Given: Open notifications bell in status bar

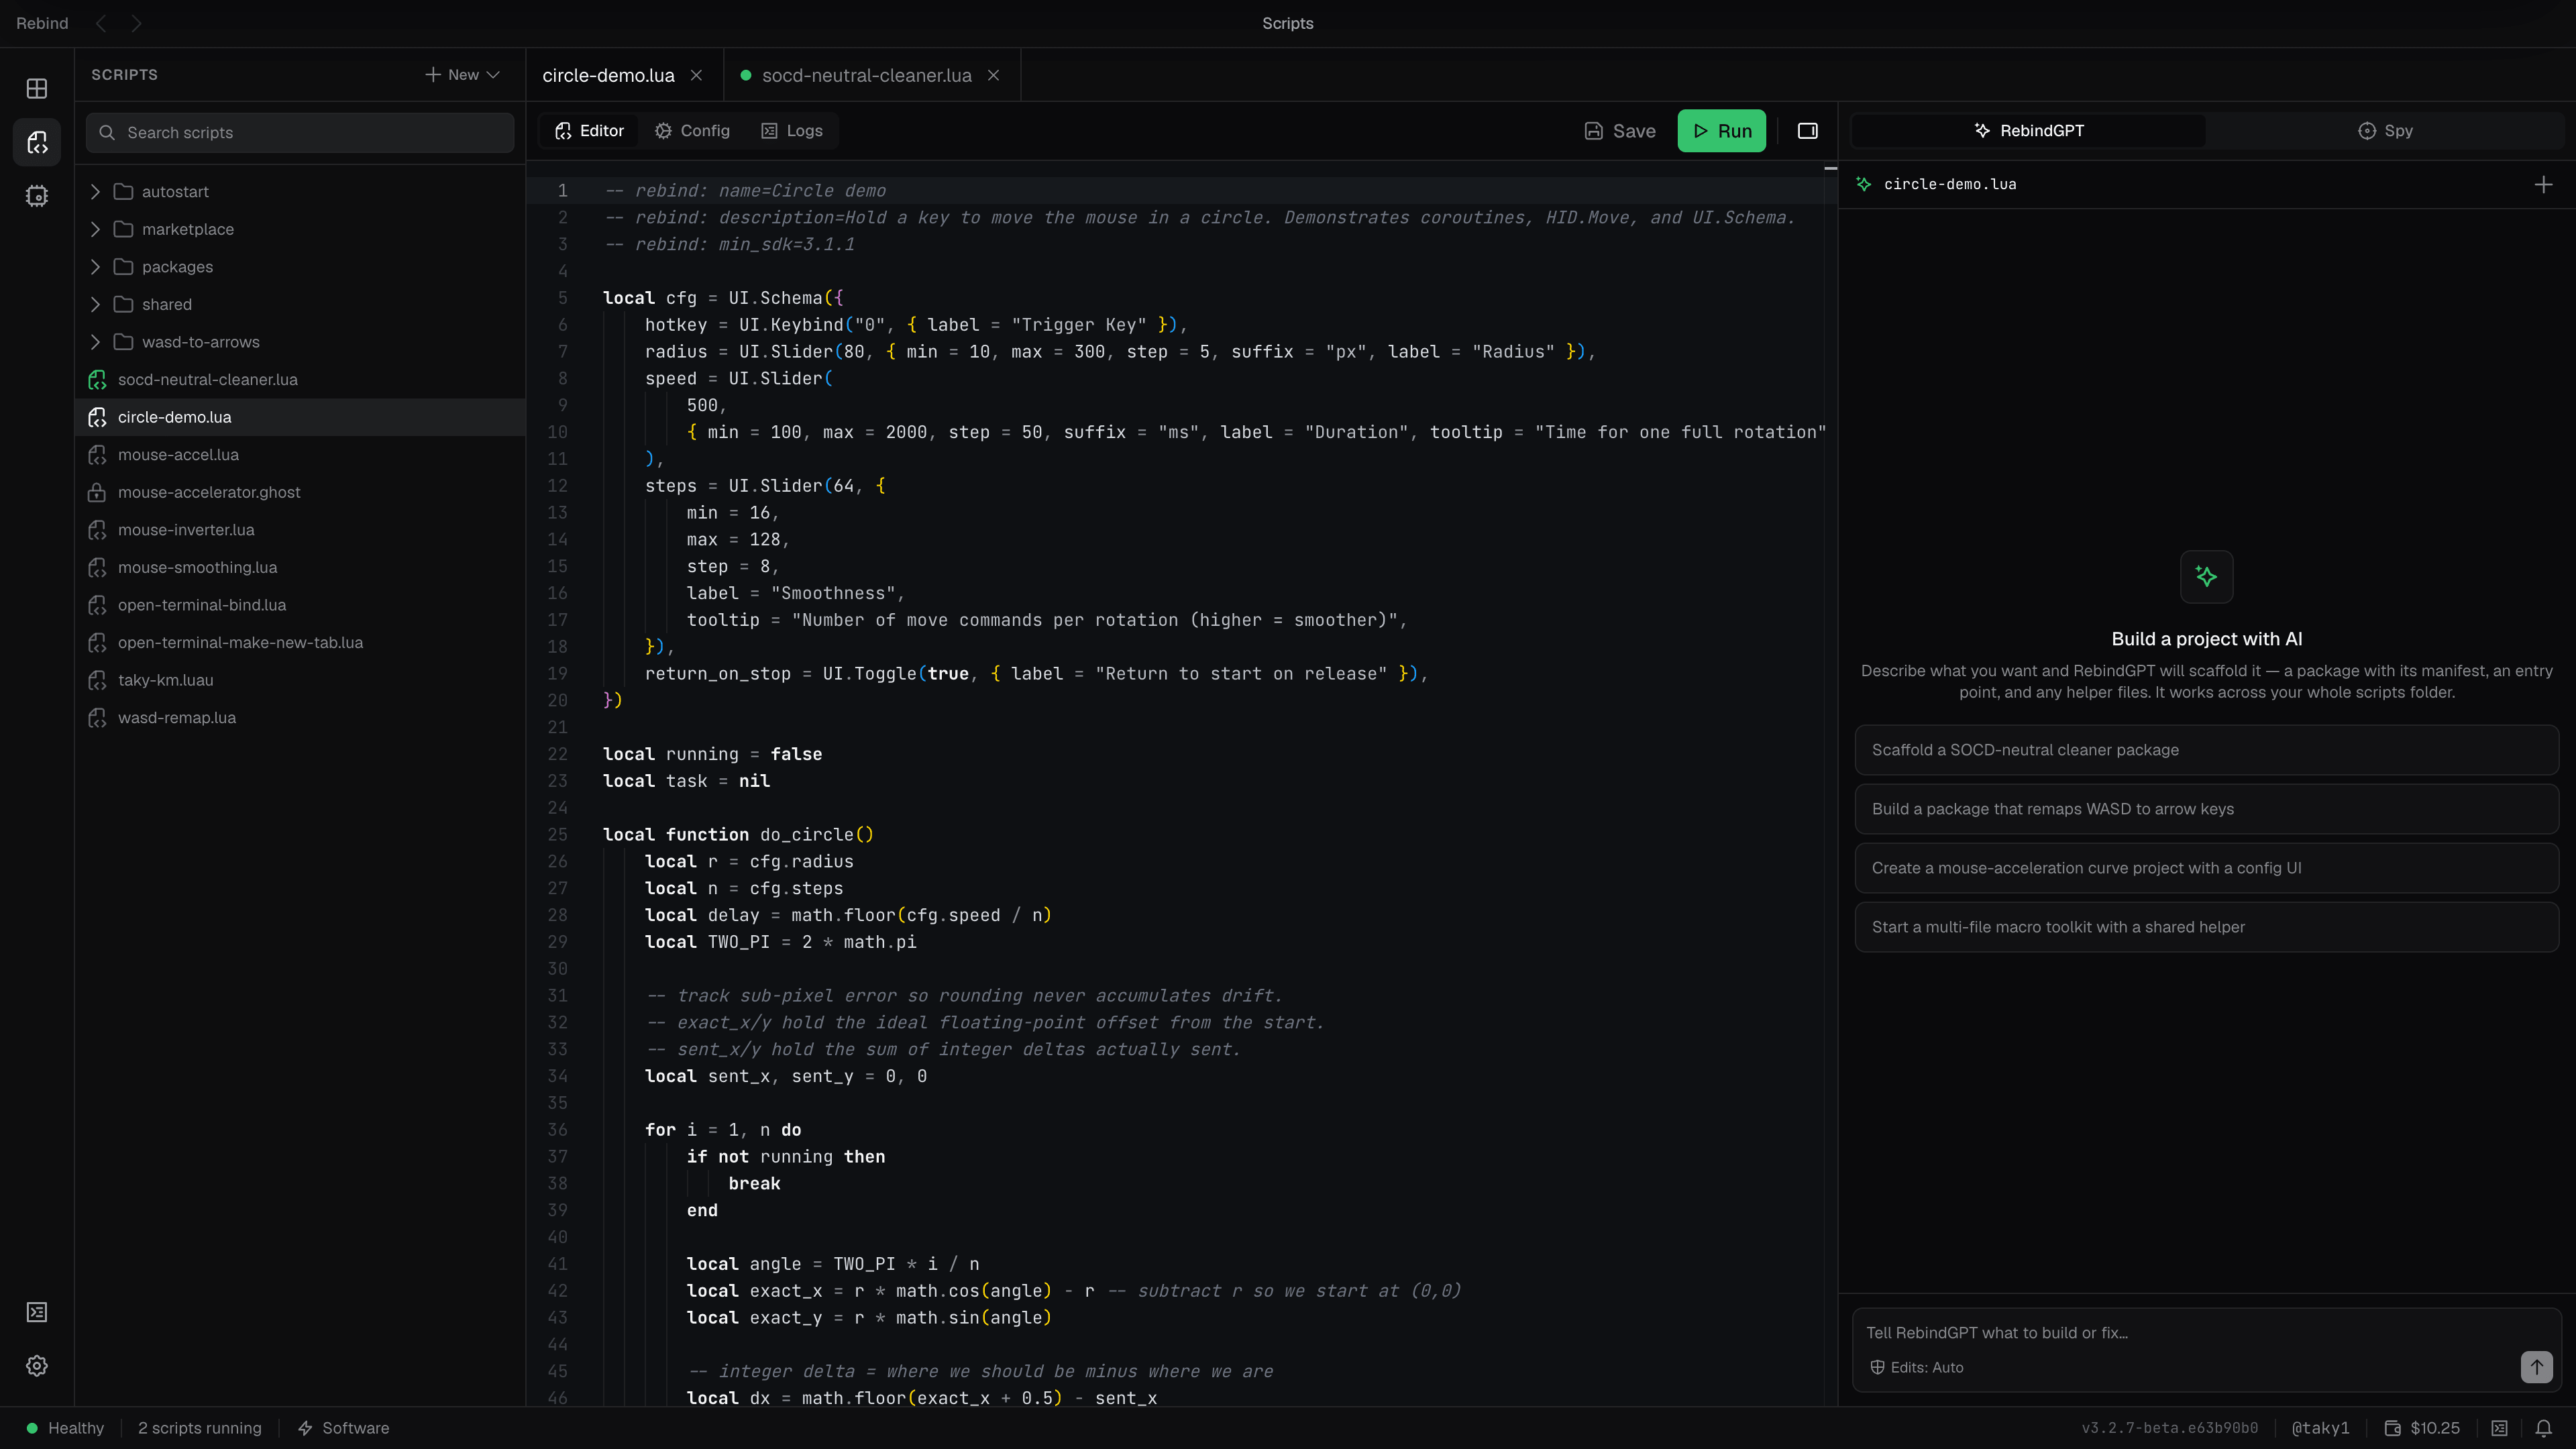Looking at the screenshot, I should point(2544,1428).
